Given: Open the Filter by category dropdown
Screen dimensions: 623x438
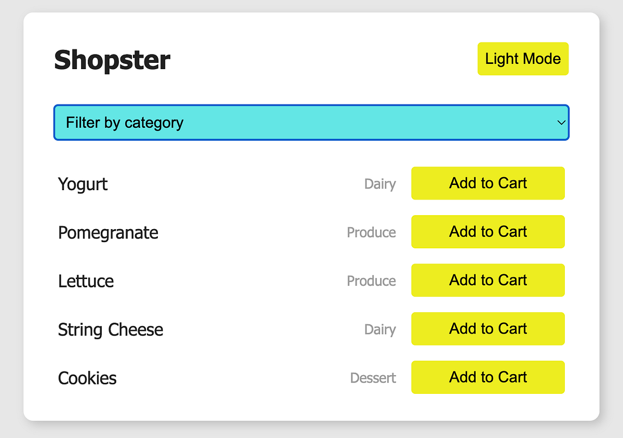Looking at the screenshot, I should (x=311, y=123).
